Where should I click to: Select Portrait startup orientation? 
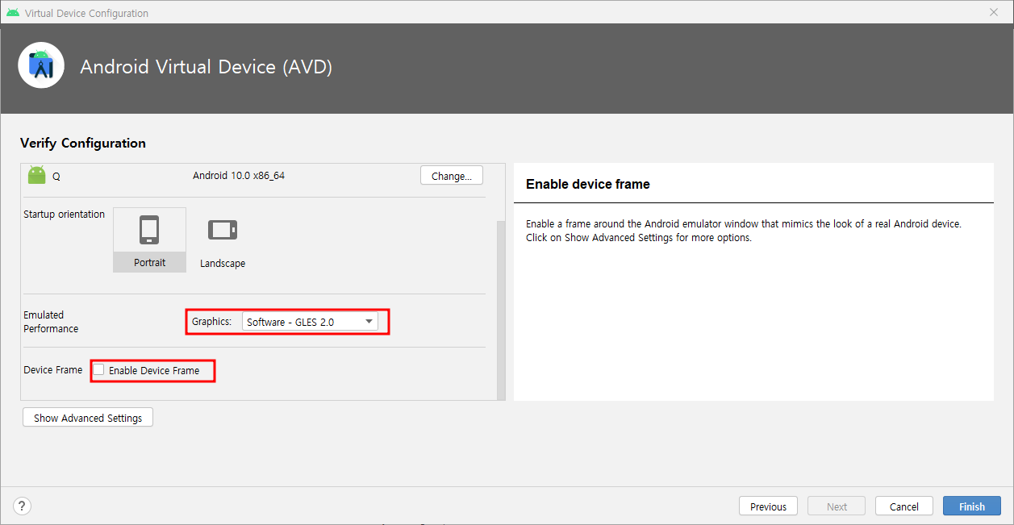[x=149, y=240]
